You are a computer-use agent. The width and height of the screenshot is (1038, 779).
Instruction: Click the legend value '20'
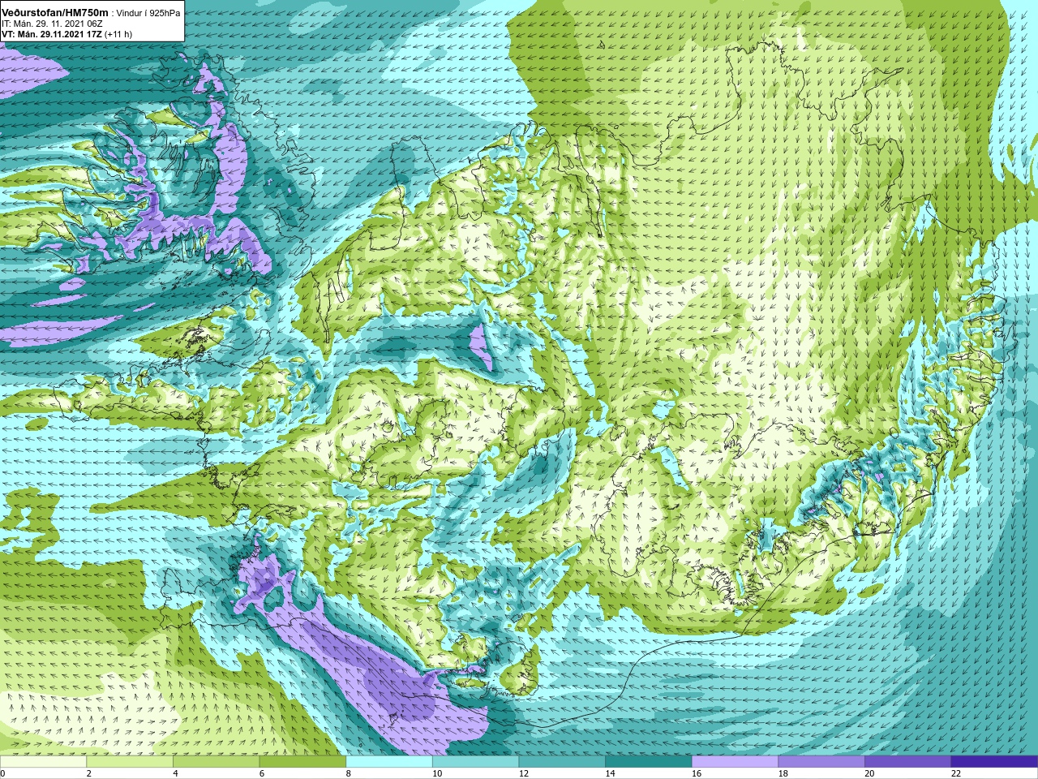869,774
